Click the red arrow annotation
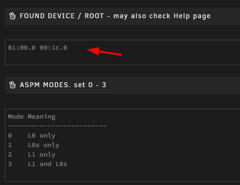The height and width of the screenshot is (185, 240). 104,52
